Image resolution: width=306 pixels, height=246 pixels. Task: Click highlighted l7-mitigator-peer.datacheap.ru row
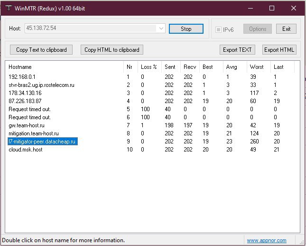[43, 142]
